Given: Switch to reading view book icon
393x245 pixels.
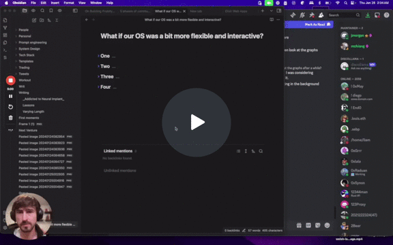Looking at the screenshot, I should (x=272, y=20).
